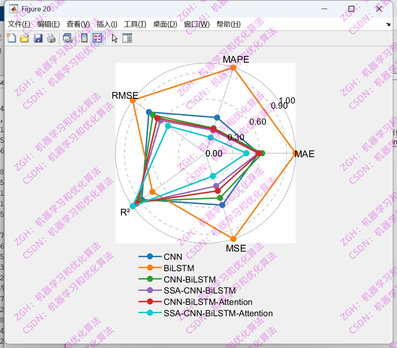This screenshot has width=397, height=348.
Task: Click the blue CNN marker on MAPE axis
Action: pyautogui.click(x=217, y=117)
